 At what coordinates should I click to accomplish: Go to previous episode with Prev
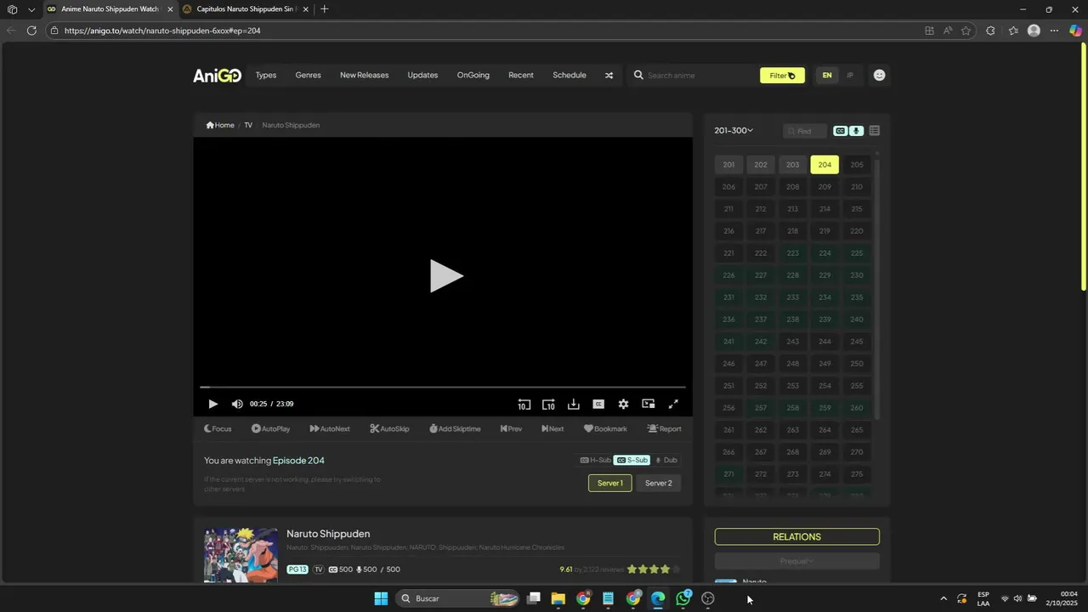pyautogui.click(x=511, y=429)
